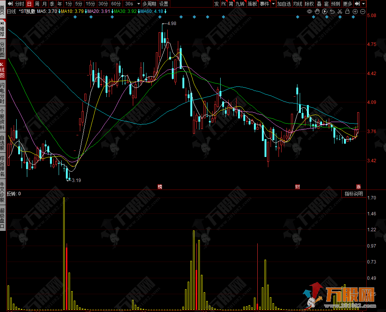Click the 除权 ex-rights button

click(x=309, y=4)
